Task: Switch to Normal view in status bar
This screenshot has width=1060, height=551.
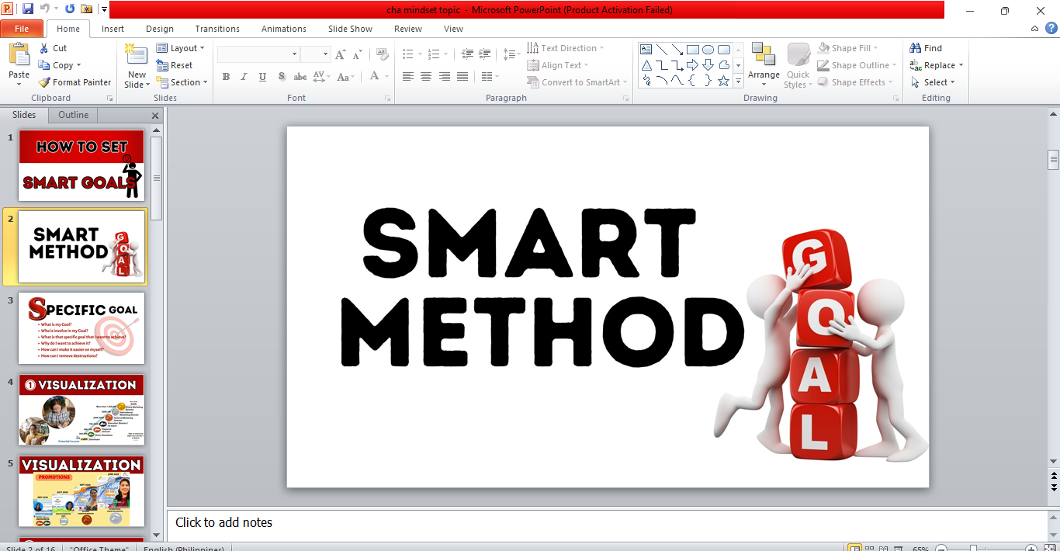Action: [x=854, y=548]
